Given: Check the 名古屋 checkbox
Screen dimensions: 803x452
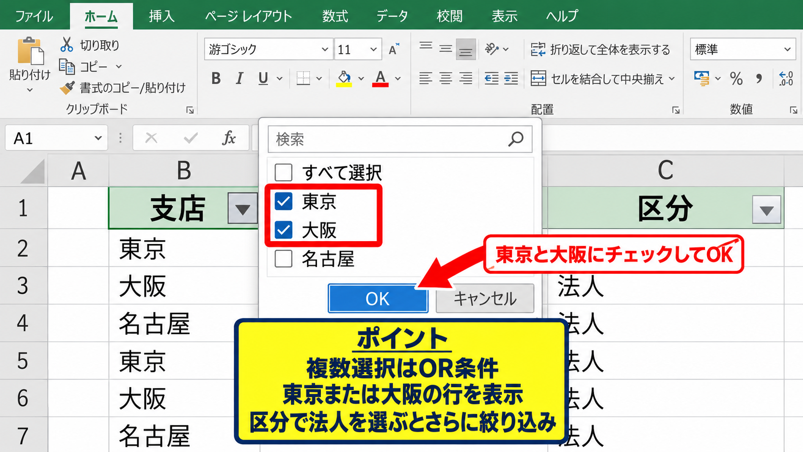Looking at the screenshot, I should (283, 259).
